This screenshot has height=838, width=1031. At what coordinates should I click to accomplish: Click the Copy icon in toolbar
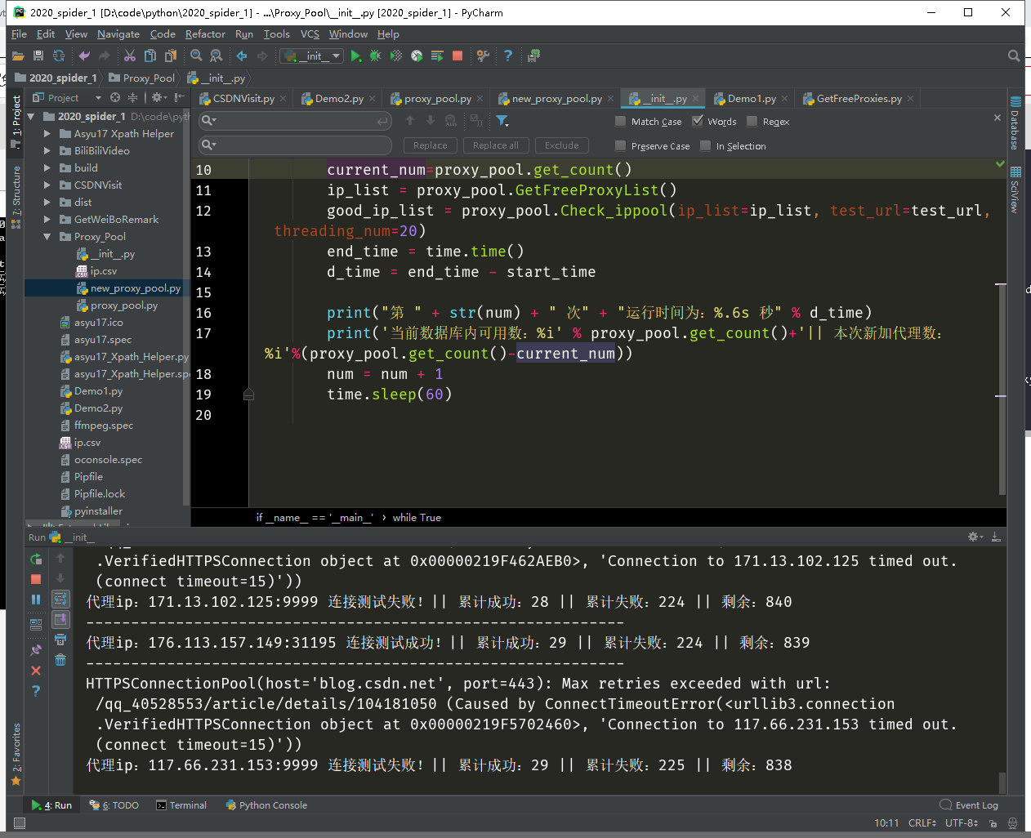point(150,56)
